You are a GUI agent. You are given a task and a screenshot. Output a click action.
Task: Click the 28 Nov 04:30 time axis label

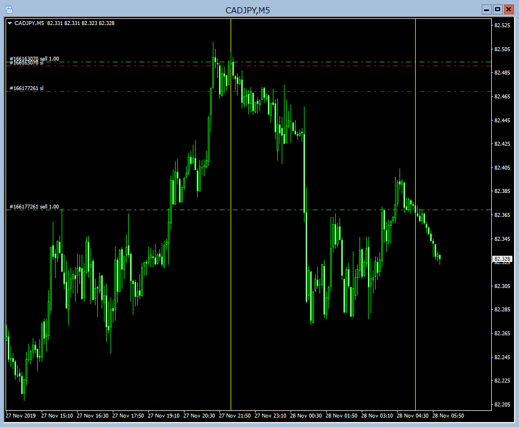point(413,416)
